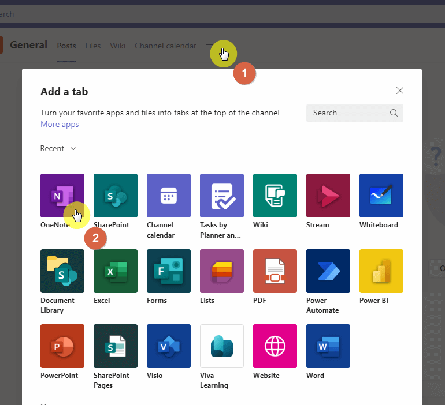Screen dimensions: 445x405
Task: Select the OneNote app tile
Action: (62, 196)
